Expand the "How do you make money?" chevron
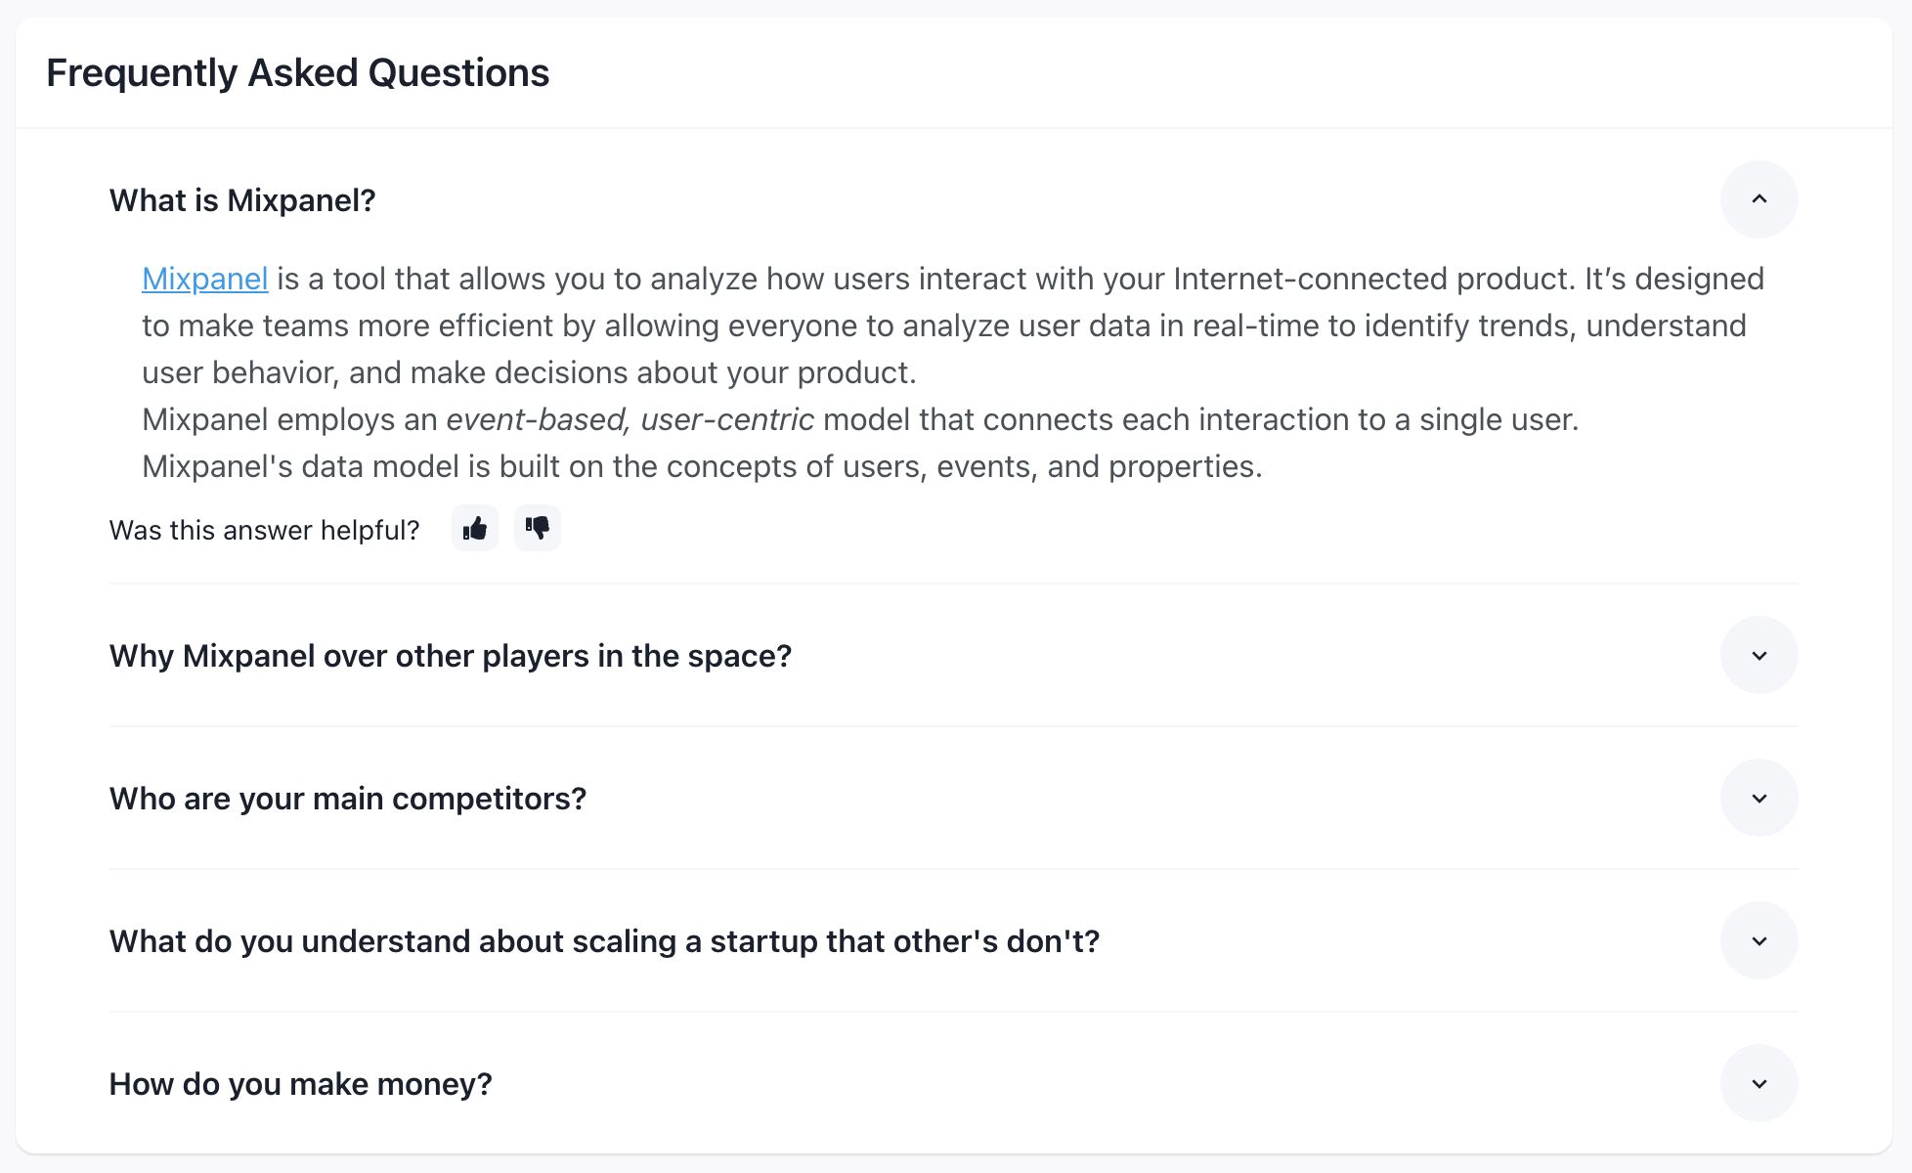 click(x=1759, y=1083)
